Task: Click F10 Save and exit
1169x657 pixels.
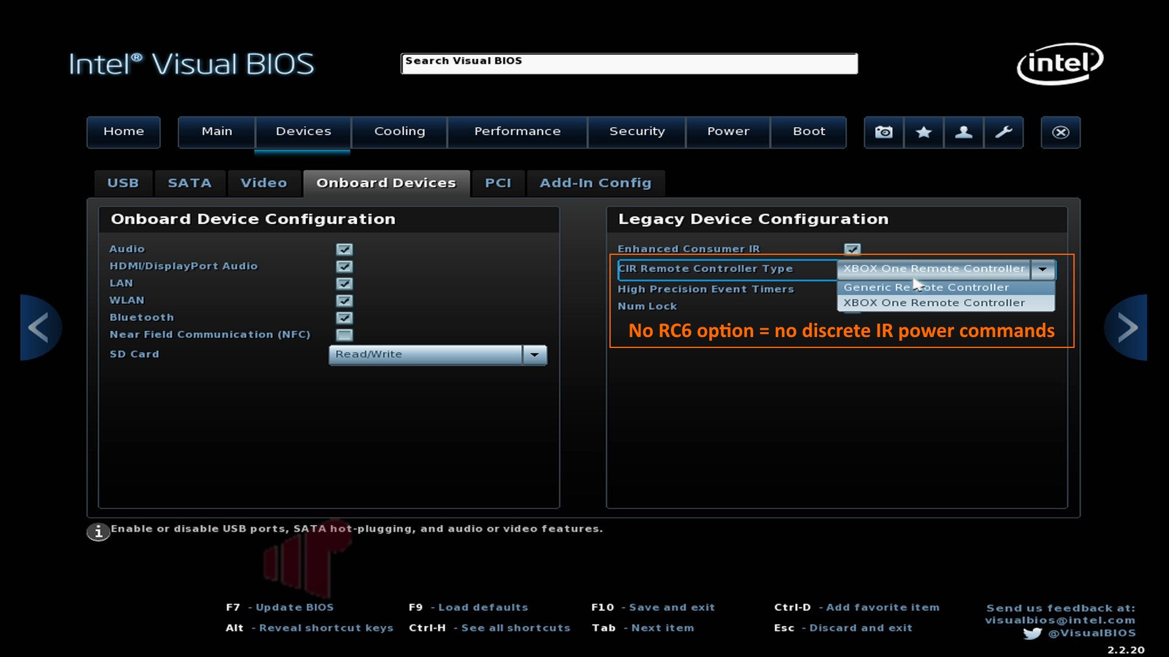Action: (x=653, y=607)
